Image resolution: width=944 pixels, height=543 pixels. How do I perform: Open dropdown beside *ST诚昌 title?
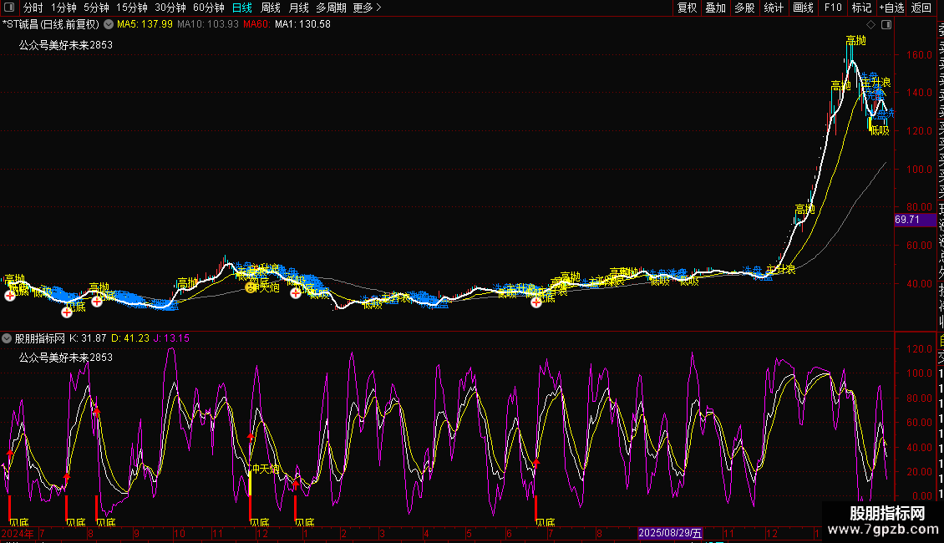tap(108, 24)
